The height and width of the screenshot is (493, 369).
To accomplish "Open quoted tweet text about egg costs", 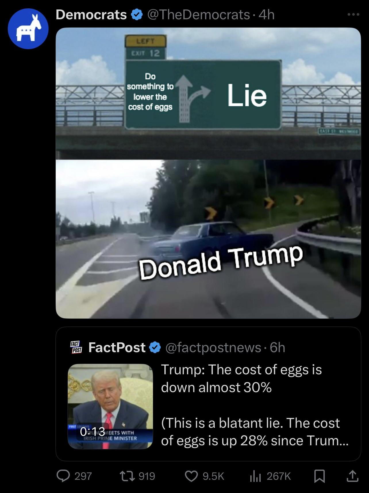I will [x=255, y=405].
